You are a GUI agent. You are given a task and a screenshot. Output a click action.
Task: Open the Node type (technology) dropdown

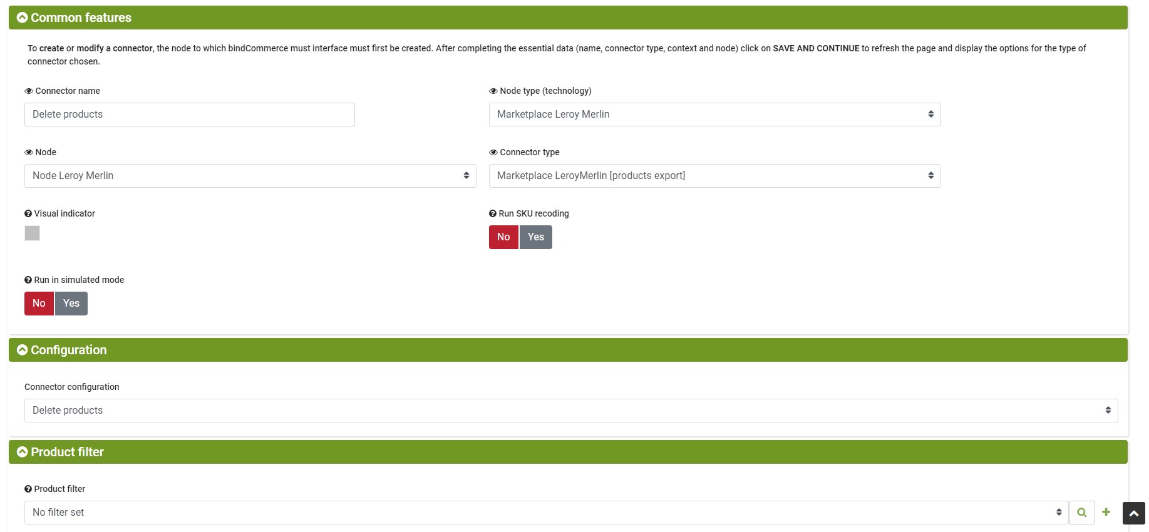coord(714,115)
